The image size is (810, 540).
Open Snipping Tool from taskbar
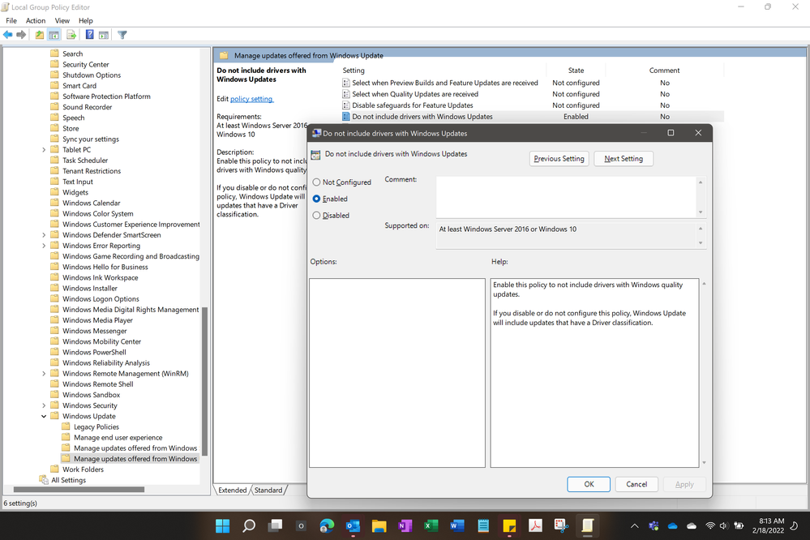(561, 525)
